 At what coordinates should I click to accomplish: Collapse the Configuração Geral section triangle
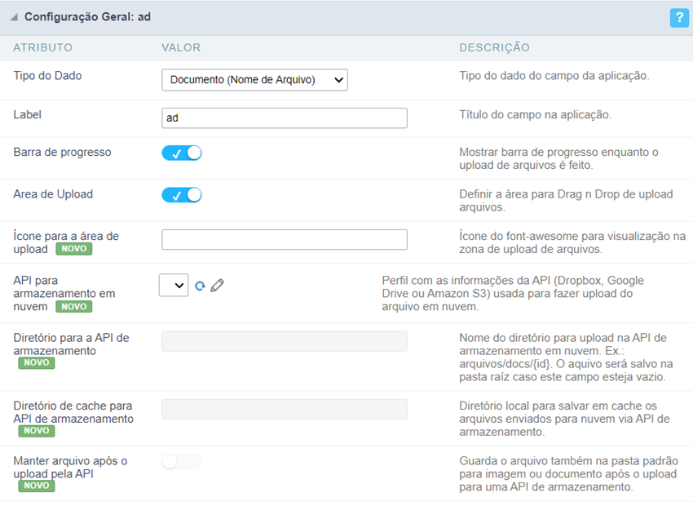click(x=14, y=17)
